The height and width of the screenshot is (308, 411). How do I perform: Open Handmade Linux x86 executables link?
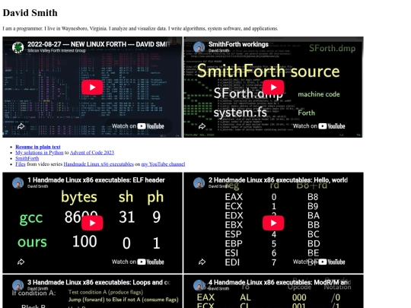coord(98,164)
